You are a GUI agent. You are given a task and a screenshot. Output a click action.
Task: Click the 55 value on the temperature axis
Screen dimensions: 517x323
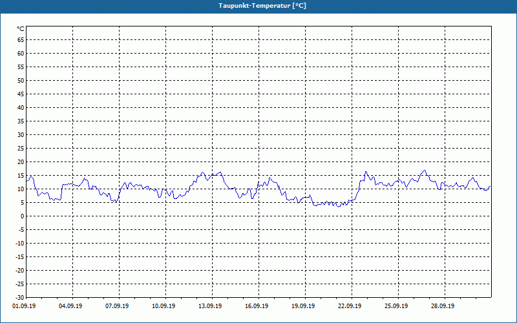[21, 67]
